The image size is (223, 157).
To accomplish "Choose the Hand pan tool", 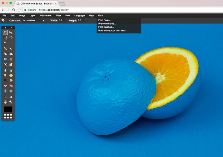I will [x=5, y=102].
